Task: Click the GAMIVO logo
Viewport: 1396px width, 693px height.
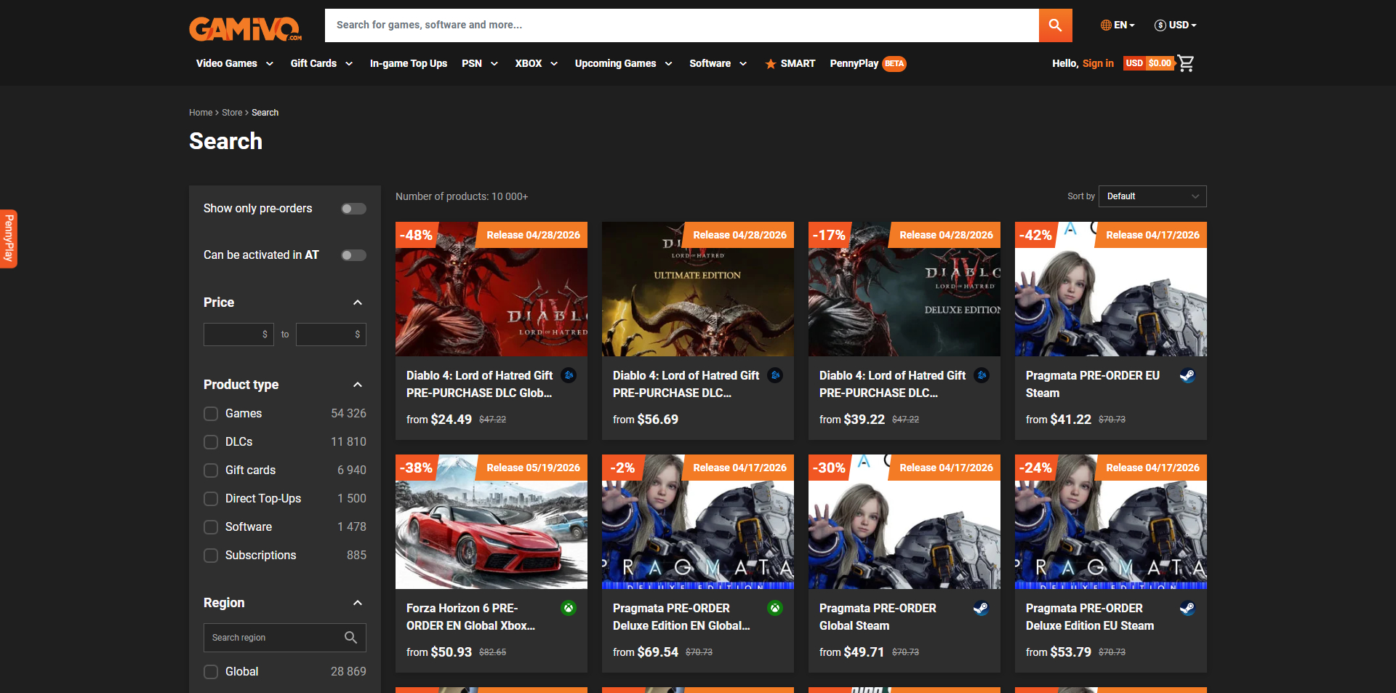Action: point(246,28)
